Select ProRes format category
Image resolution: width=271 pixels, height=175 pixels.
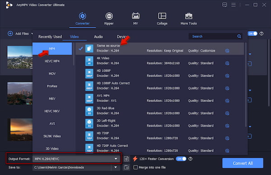point(52,86)
